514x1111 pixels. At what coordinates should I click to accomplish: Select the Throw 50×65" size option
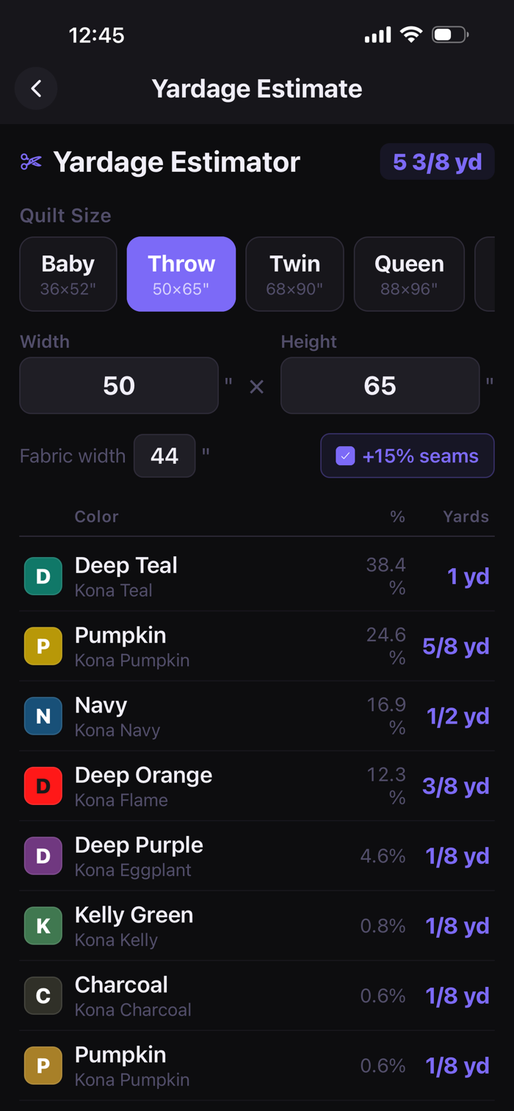(181, 274)
